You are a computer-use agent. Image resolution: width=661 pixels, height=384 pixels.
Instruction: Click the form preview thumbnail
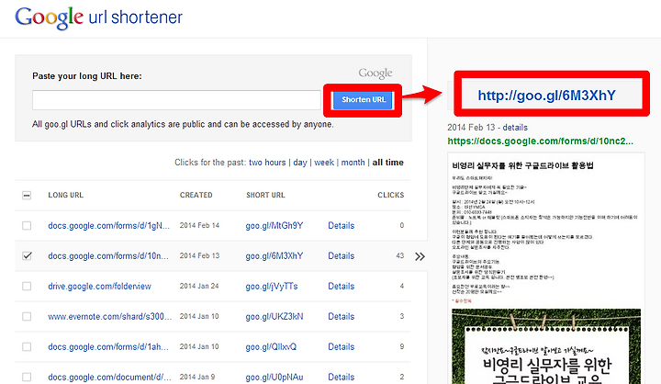tap(546, 268)
